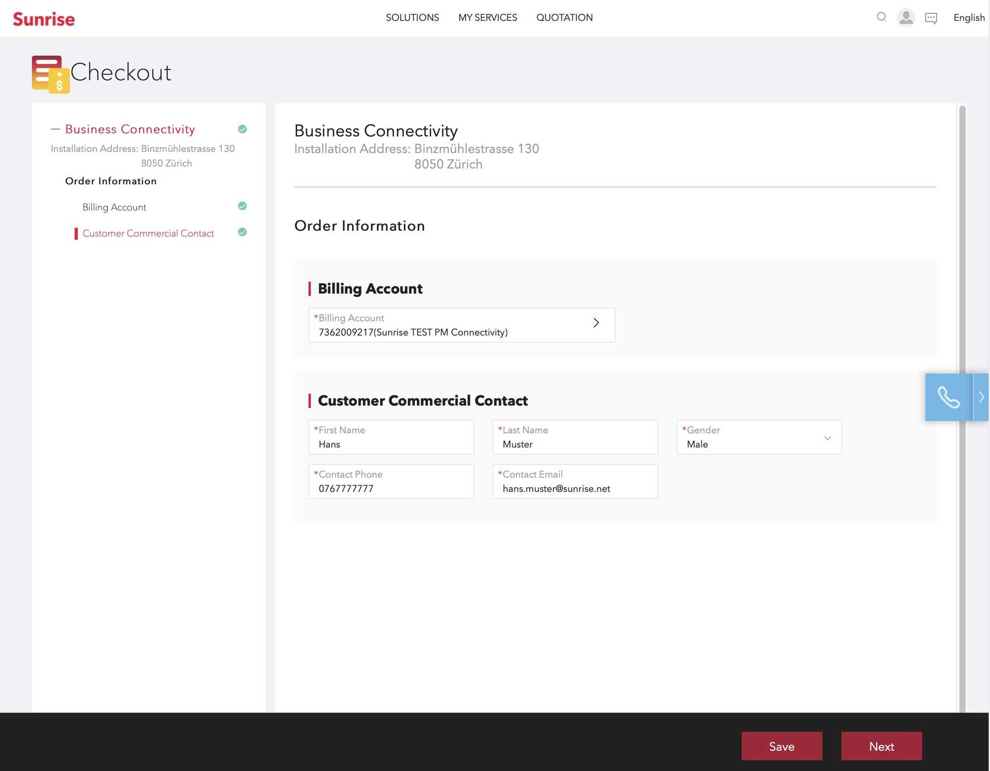
Task: Expand the contact widget side arrow
Action: click(x=981, y=397)
